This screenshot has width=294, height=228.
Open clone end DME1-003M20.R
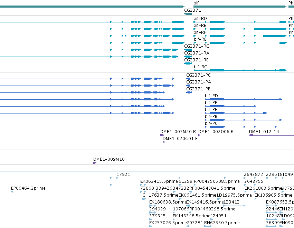coord(178,132)
